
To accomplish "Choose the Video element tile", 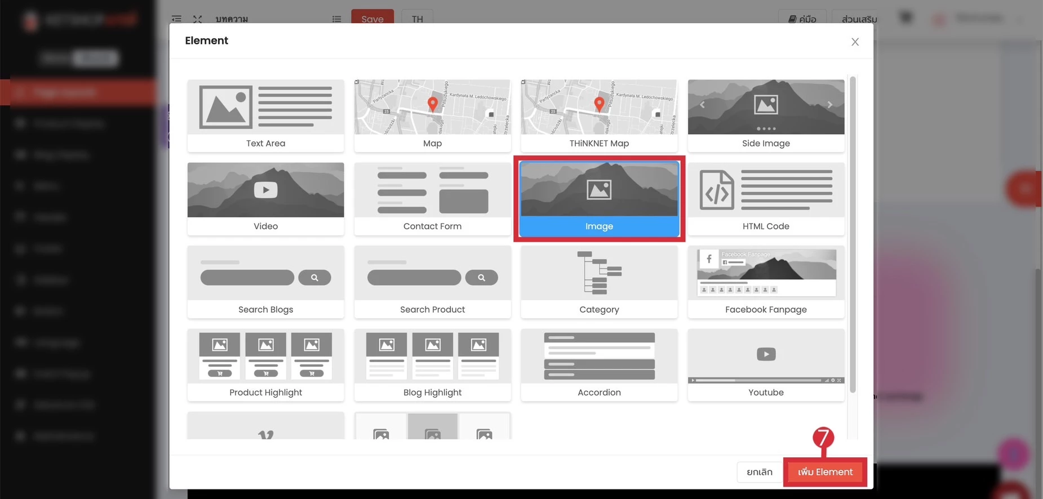I will [265, 198].
